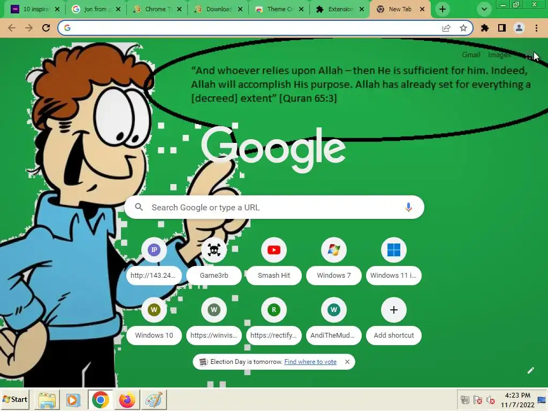Share this page via address bar icon
548x411 pixels.
(x=446, y=28)
